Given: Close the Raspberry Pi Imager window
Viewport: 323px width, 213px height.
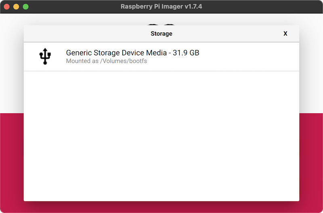Looking at the screenshot, I should click(7, 6).
